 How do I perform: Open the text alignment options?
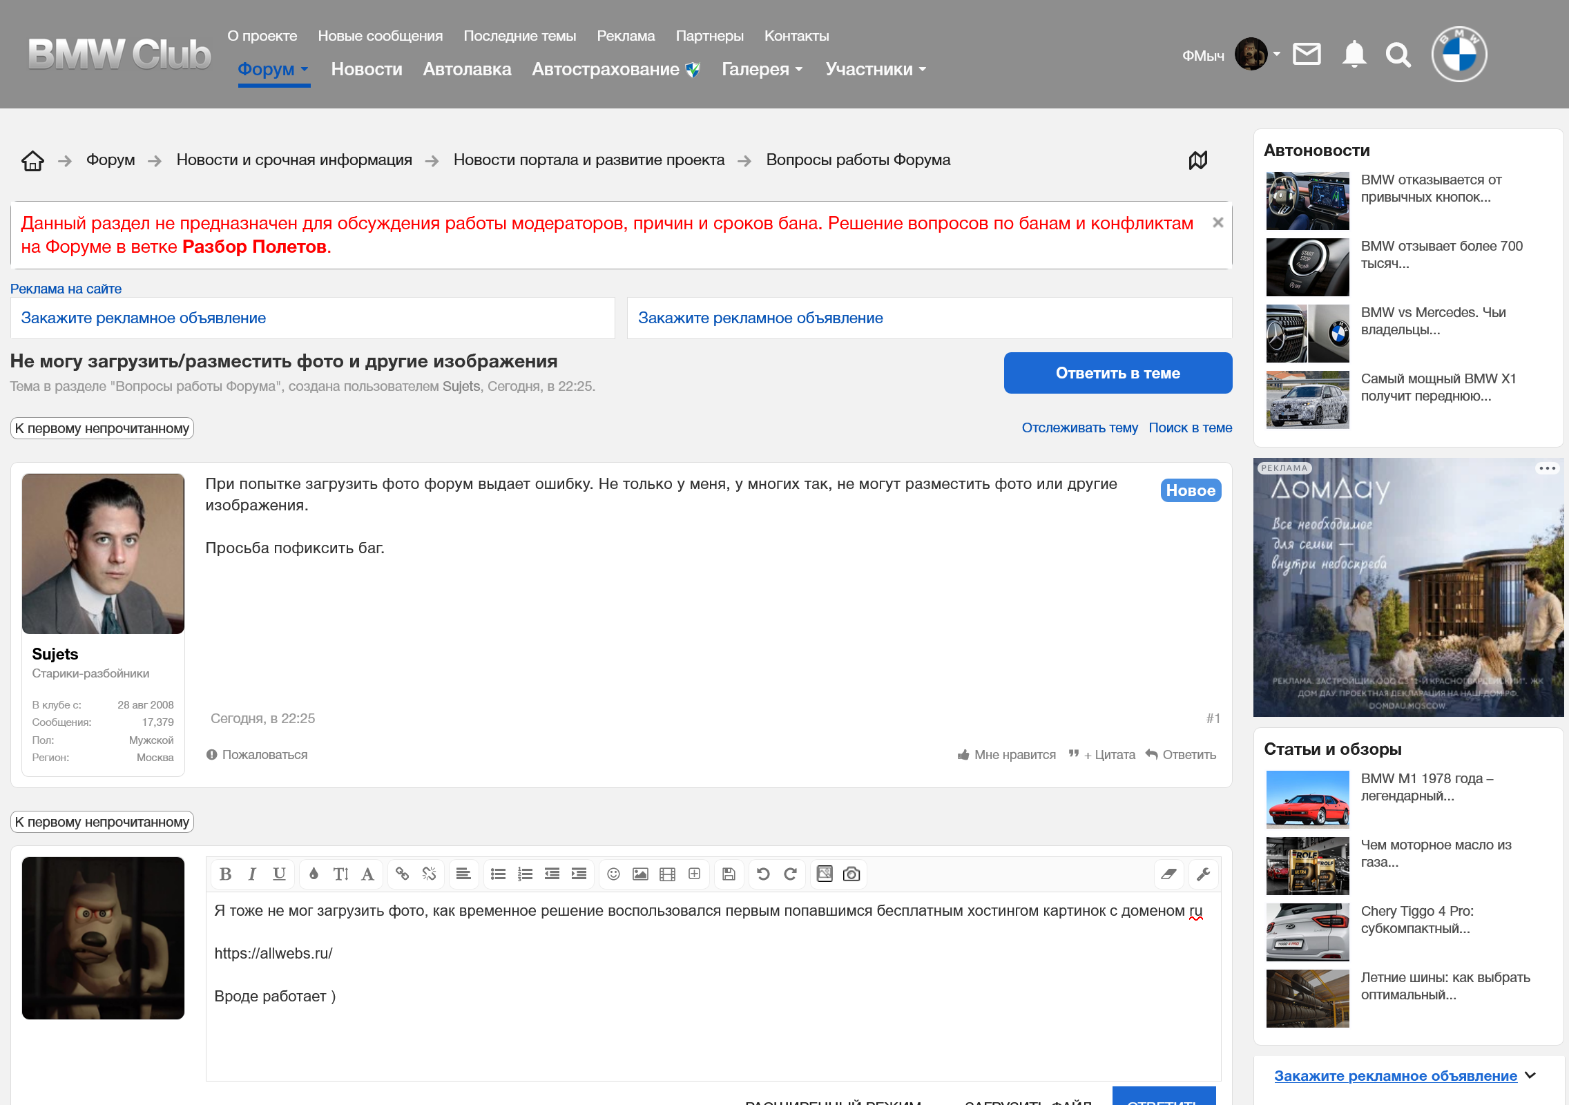(463, 874)
